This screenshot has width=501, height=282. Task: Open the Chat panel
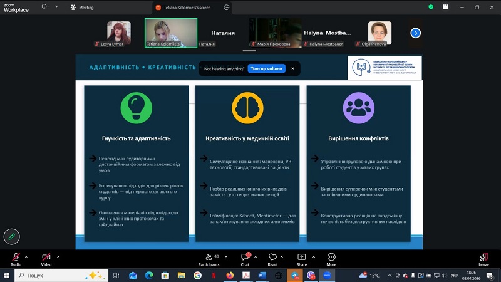click(245, 258)
